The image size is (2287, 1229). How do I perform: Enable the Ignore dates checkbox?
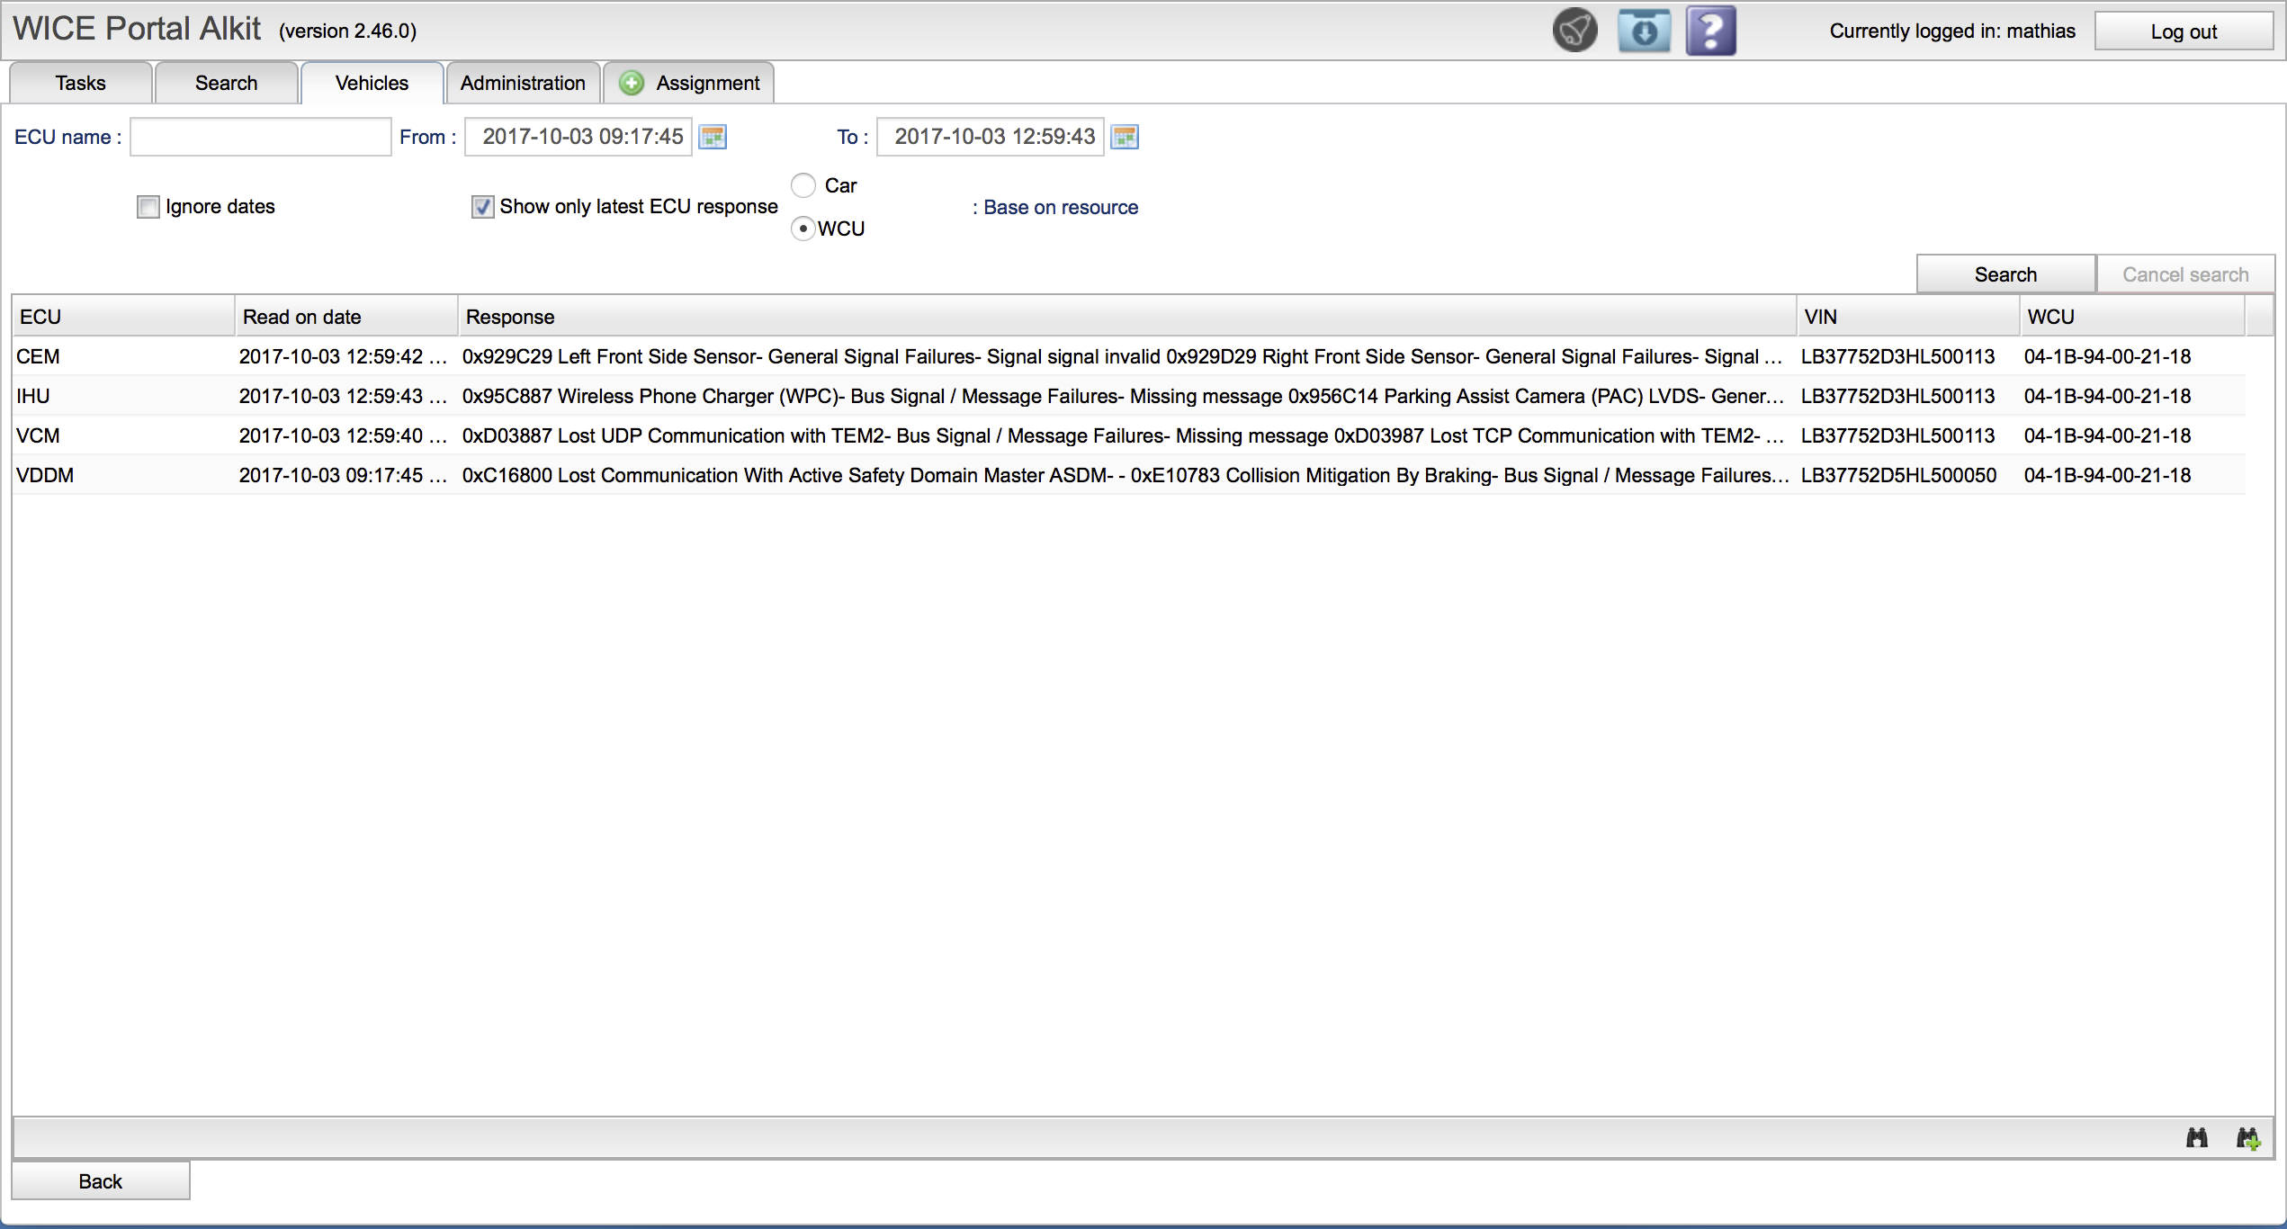148,207
